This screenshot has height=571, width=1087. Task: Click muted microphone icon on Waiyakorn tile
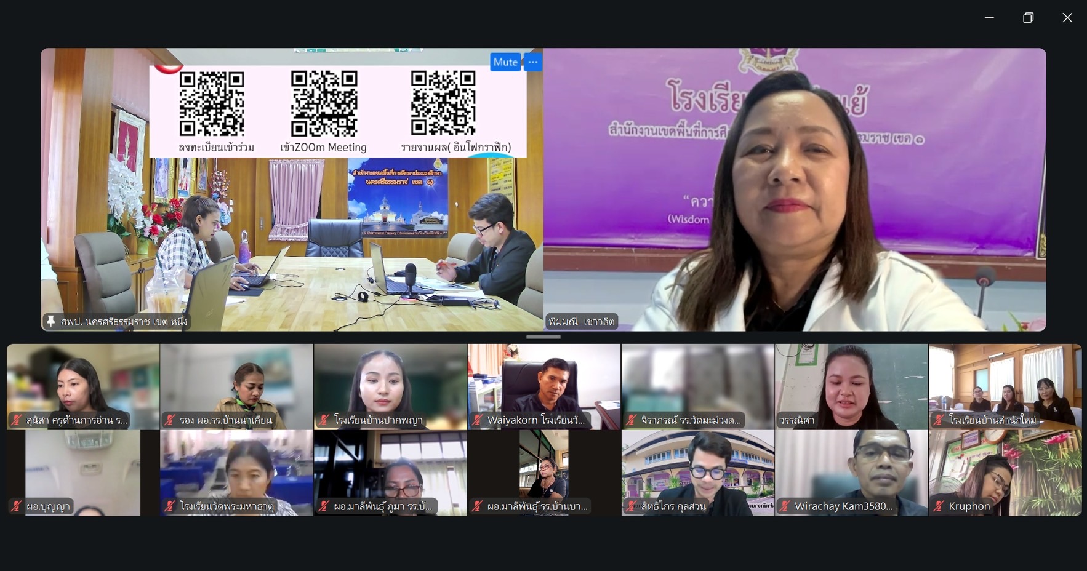pos(478,420)
